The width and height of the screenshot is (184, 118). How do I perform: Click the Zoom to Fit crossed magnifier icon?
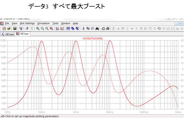[51, 29]
